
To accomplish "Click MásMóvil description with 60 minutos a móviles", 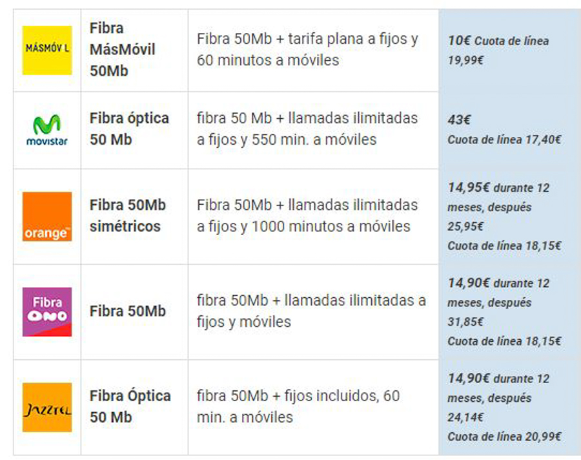I will pos(307,49).
